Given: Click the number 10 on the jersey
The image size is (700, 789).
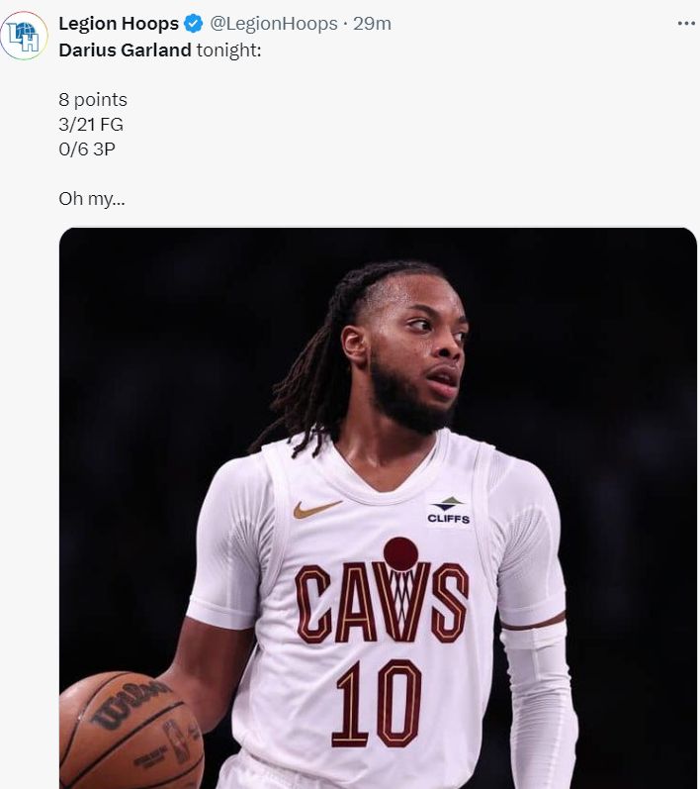Looking at the screenshot, I should coord(376,703).
